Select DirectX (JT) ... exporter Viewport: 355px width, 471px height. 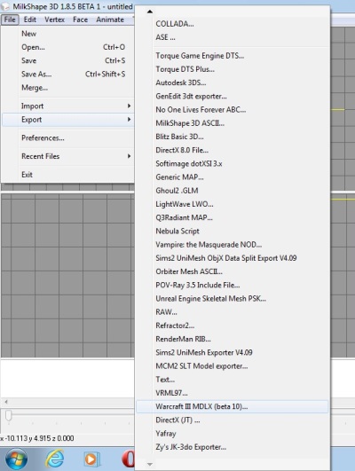point(232,420)
